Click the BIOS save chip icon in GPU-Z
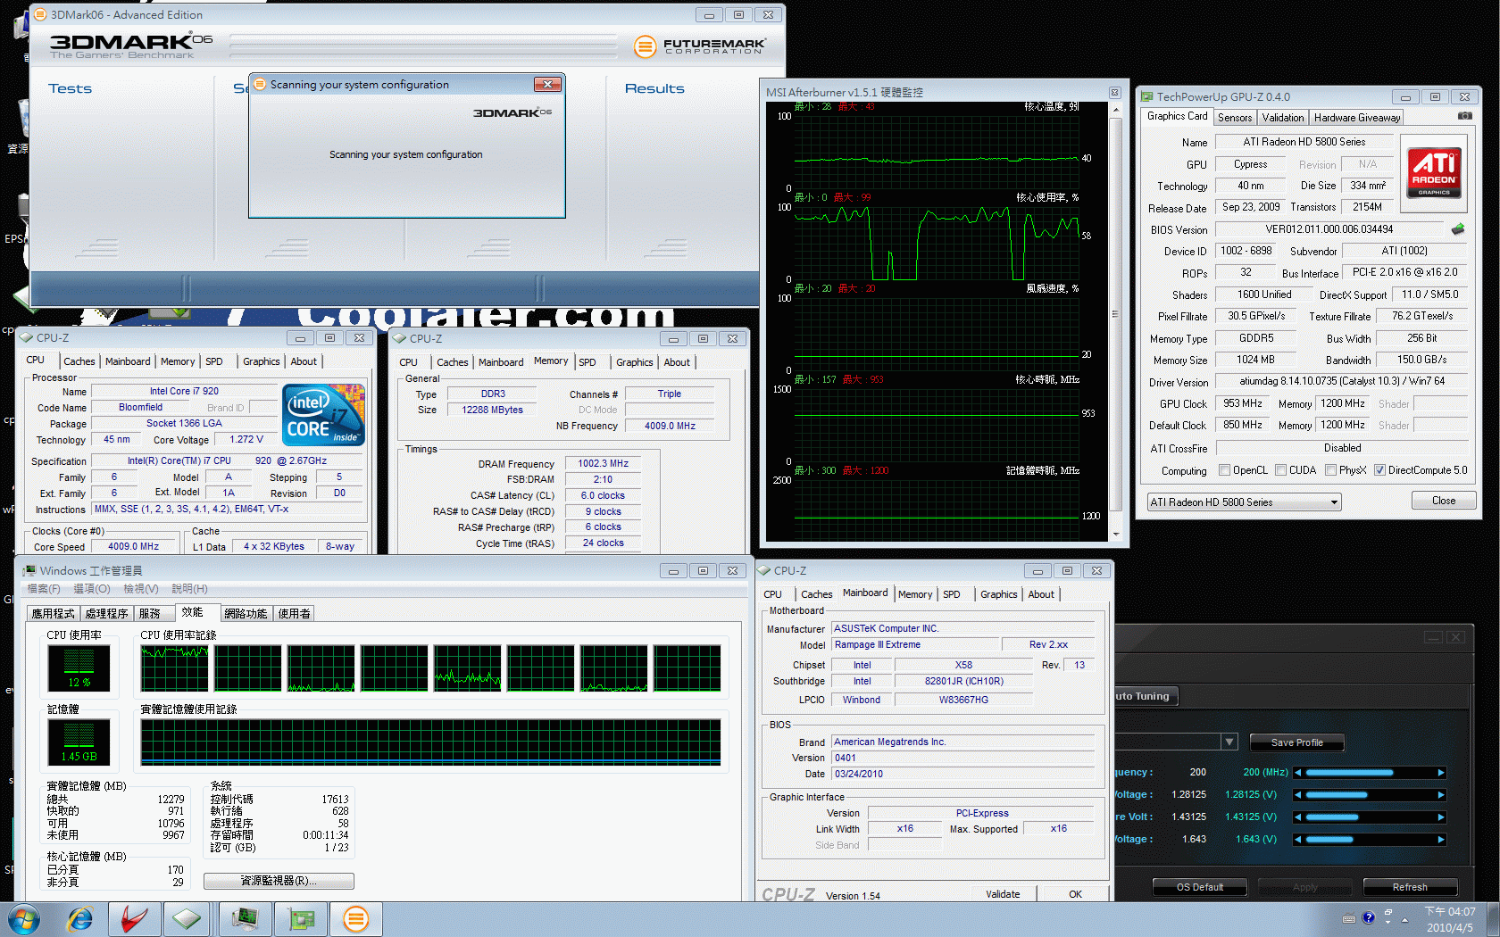This screenshot has width=1500, height=937. 1458,229
